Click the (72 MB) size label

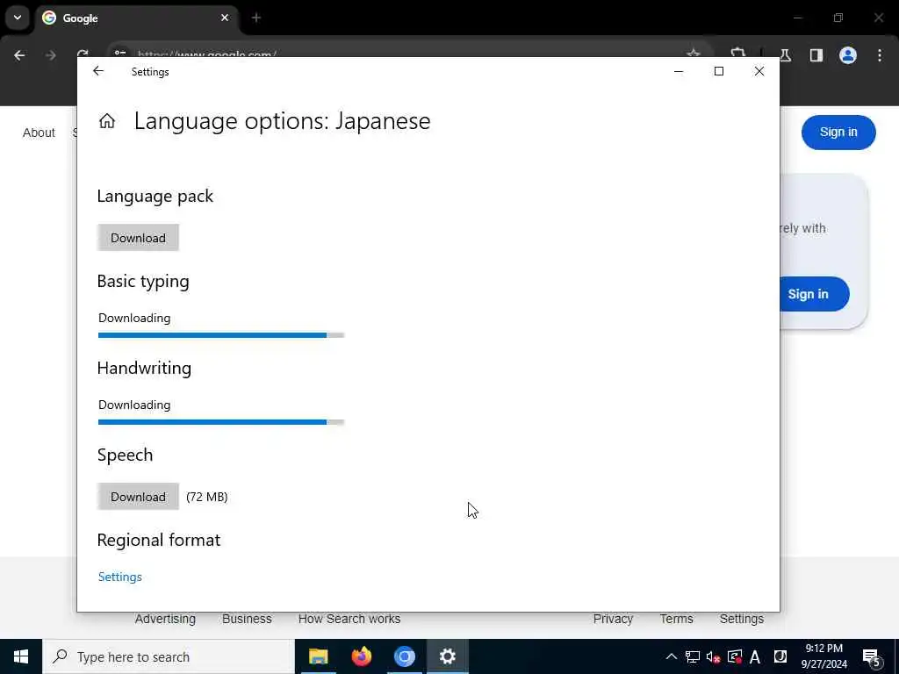tap(207, 497)
